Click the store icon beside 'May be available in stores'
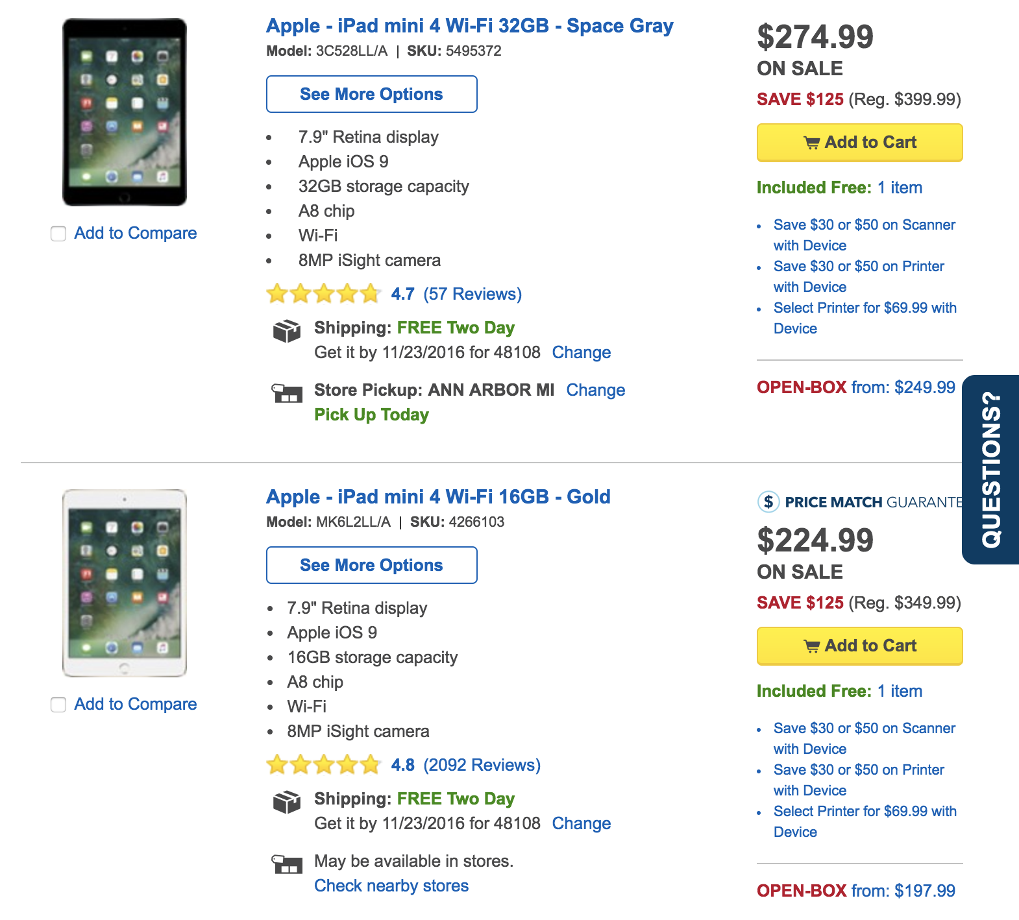Image resolution: width=1019 pixels, height=920 pixels. point(286,865)
